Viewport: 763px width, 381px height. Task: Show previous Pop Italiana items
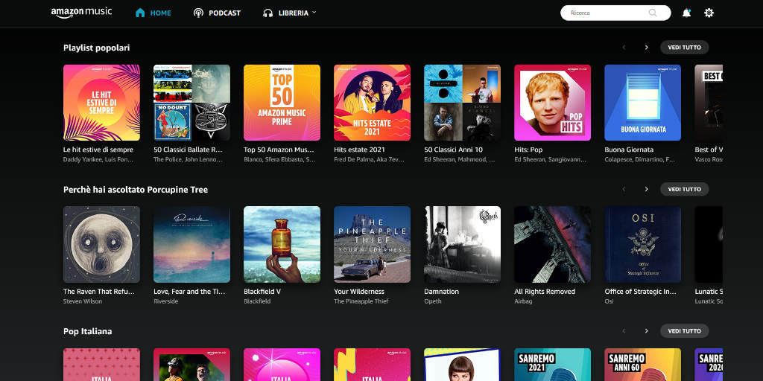pos(624,331)
